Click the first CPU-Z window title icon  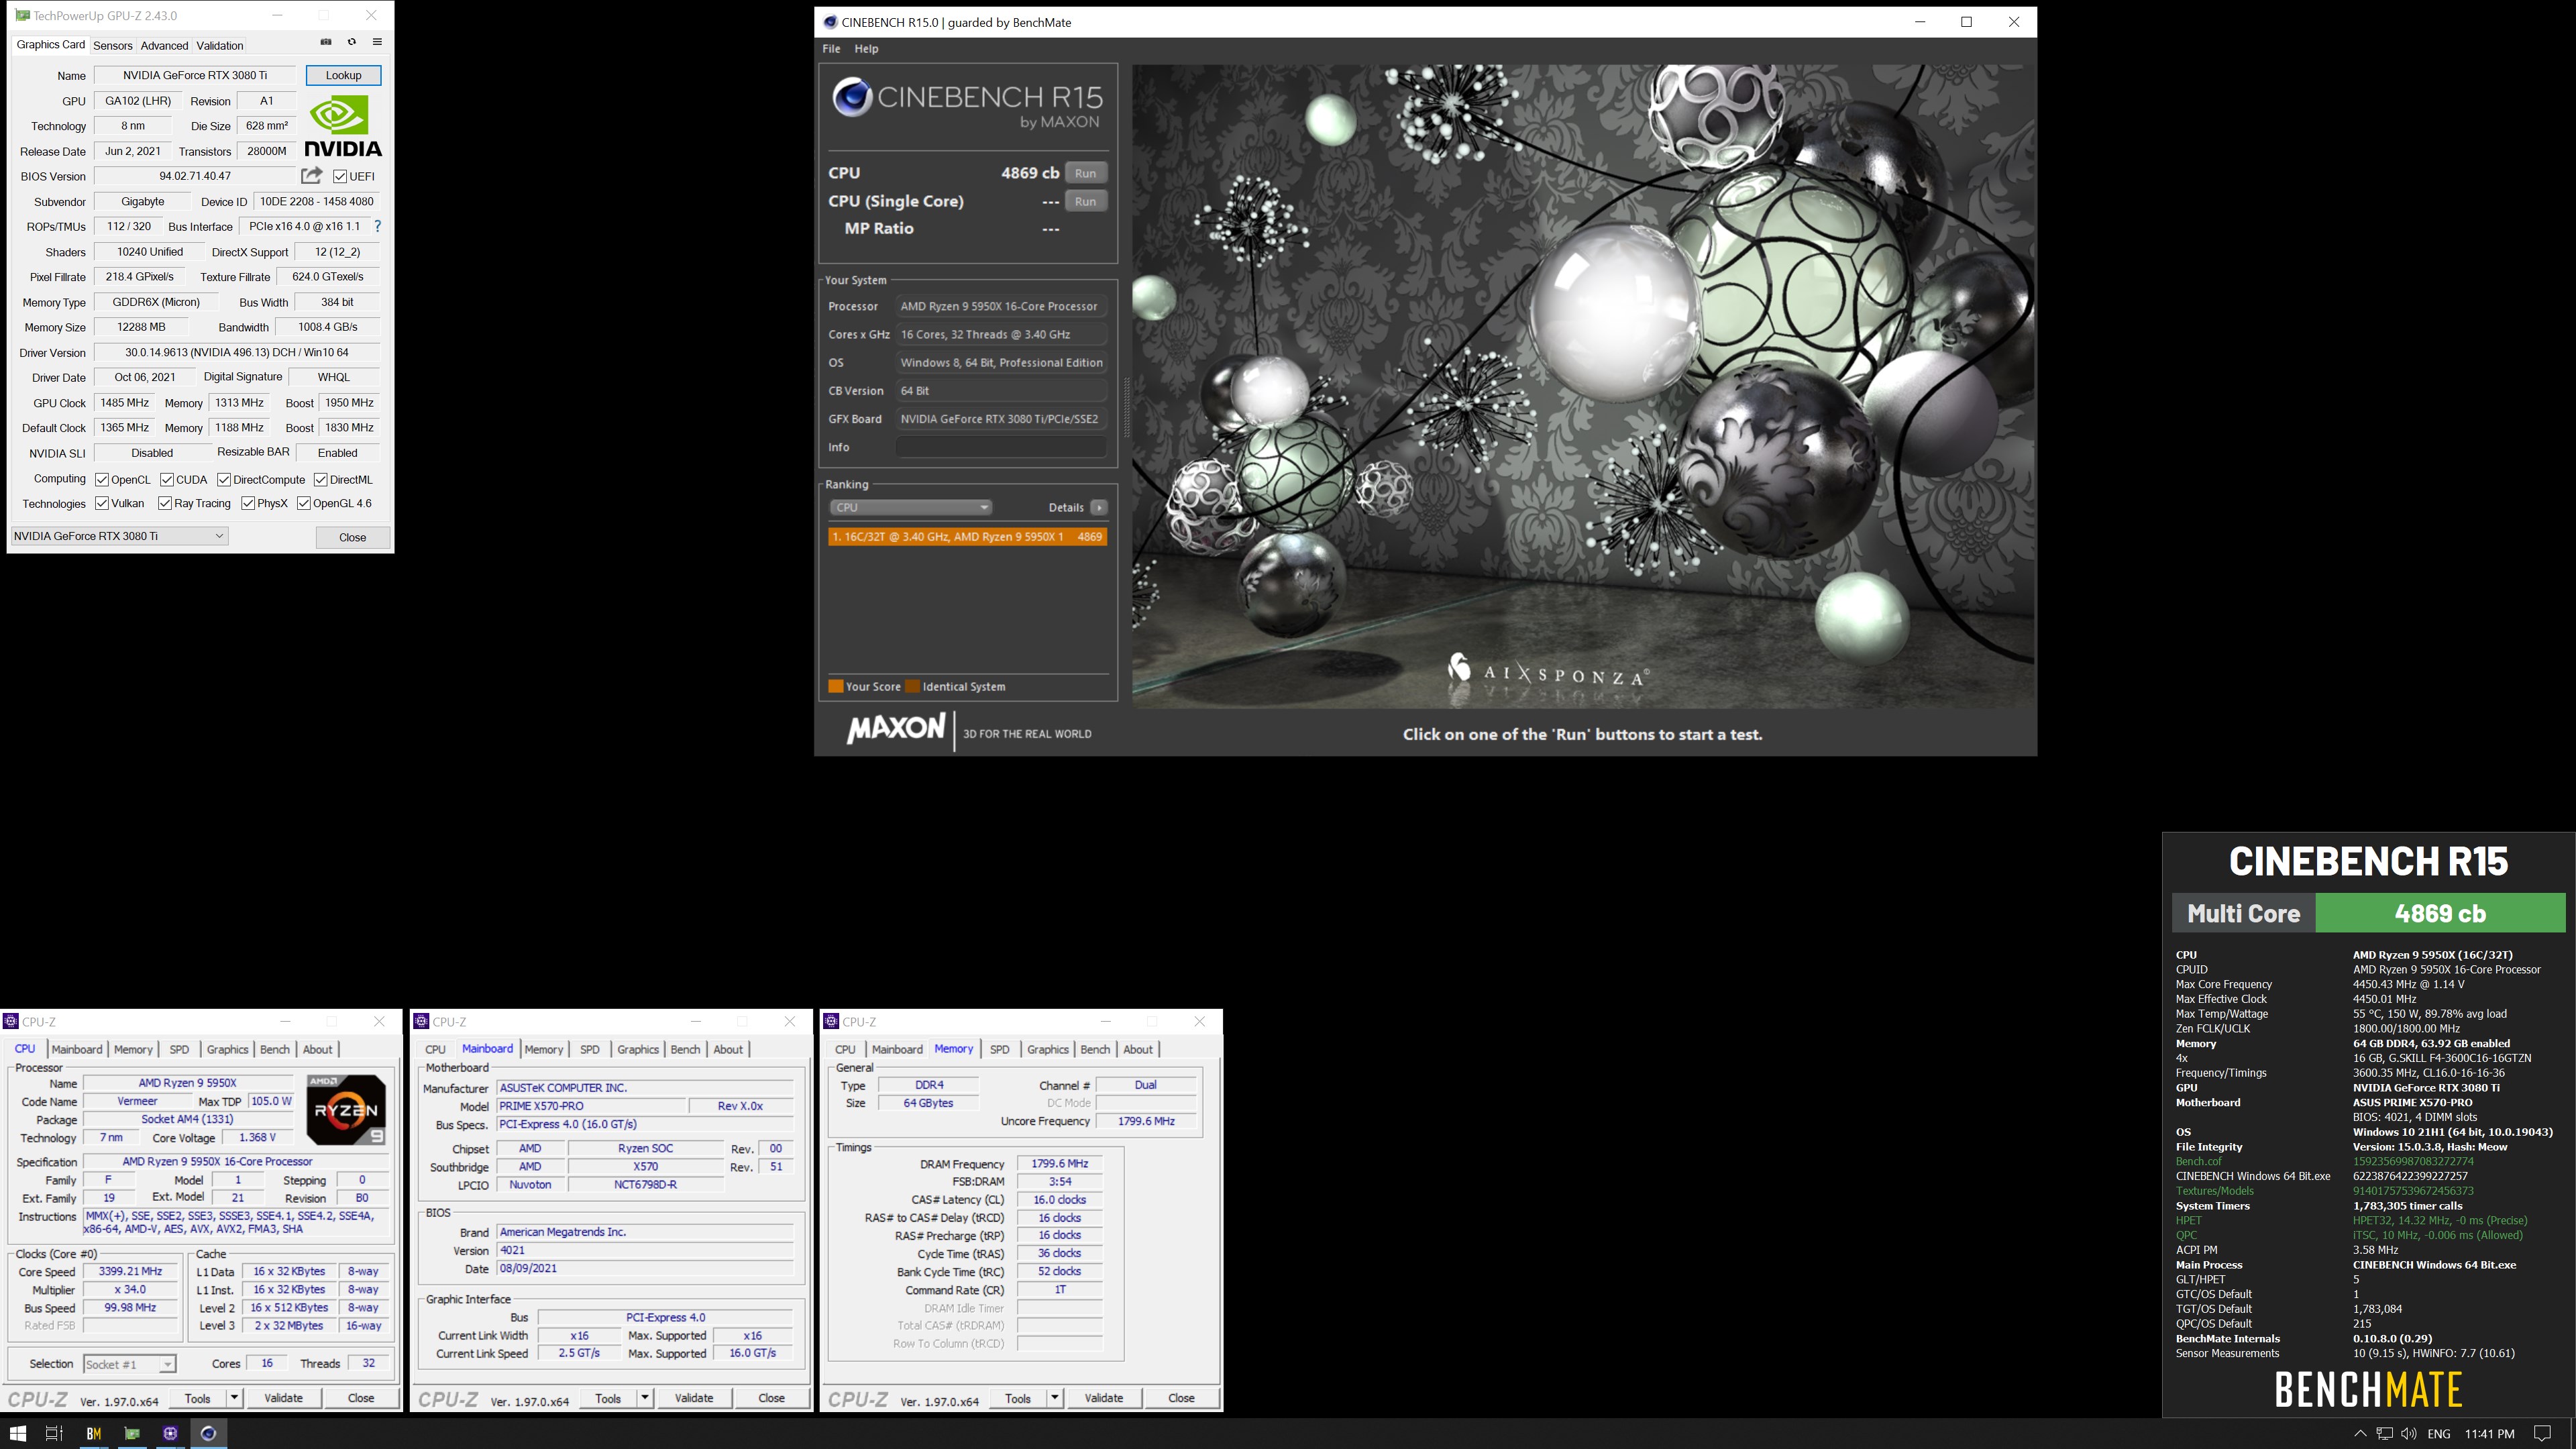(11, 1021)
